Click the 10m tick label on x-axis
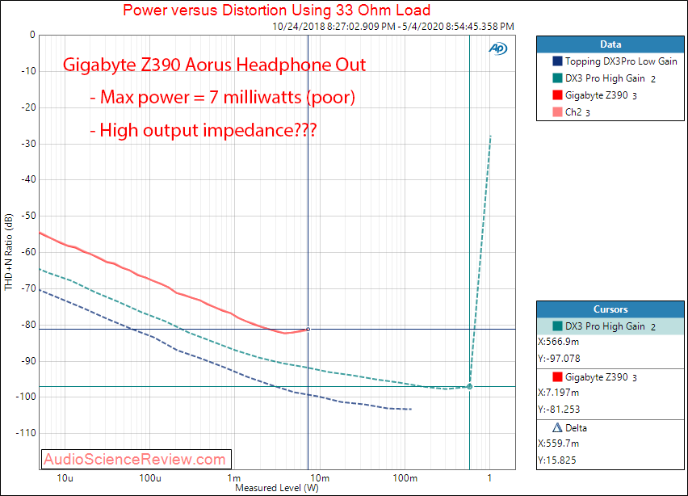 [320, 478]
